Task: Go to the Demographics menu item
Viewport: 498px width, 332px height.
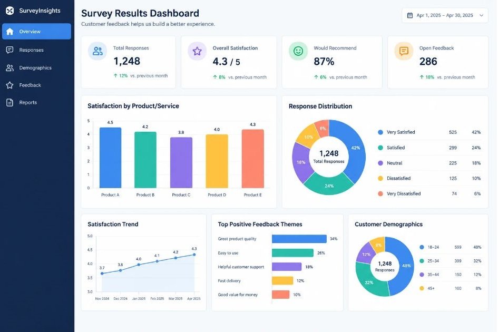Action: point(36,67)
